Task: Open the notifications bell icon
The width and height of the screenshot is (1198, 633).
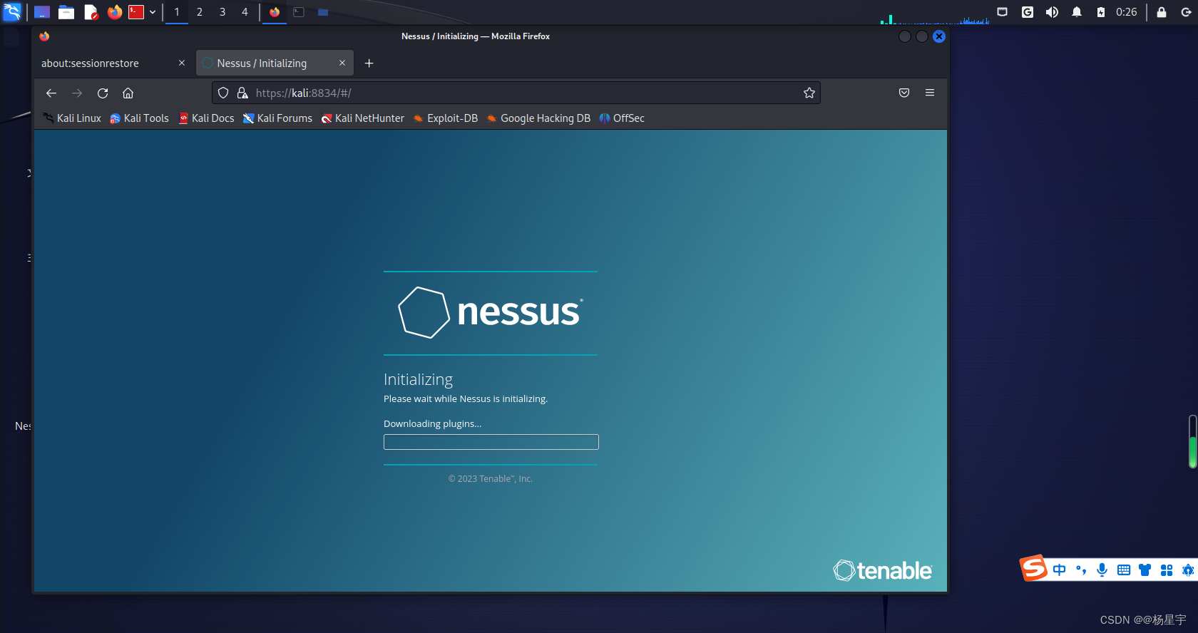Action: pos(1077,12)
